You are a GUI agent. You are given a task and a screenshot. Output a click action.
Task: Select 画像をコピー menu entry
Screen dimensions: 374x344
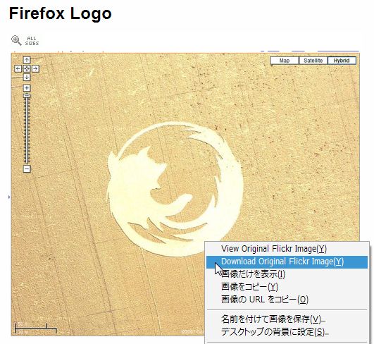287,287
